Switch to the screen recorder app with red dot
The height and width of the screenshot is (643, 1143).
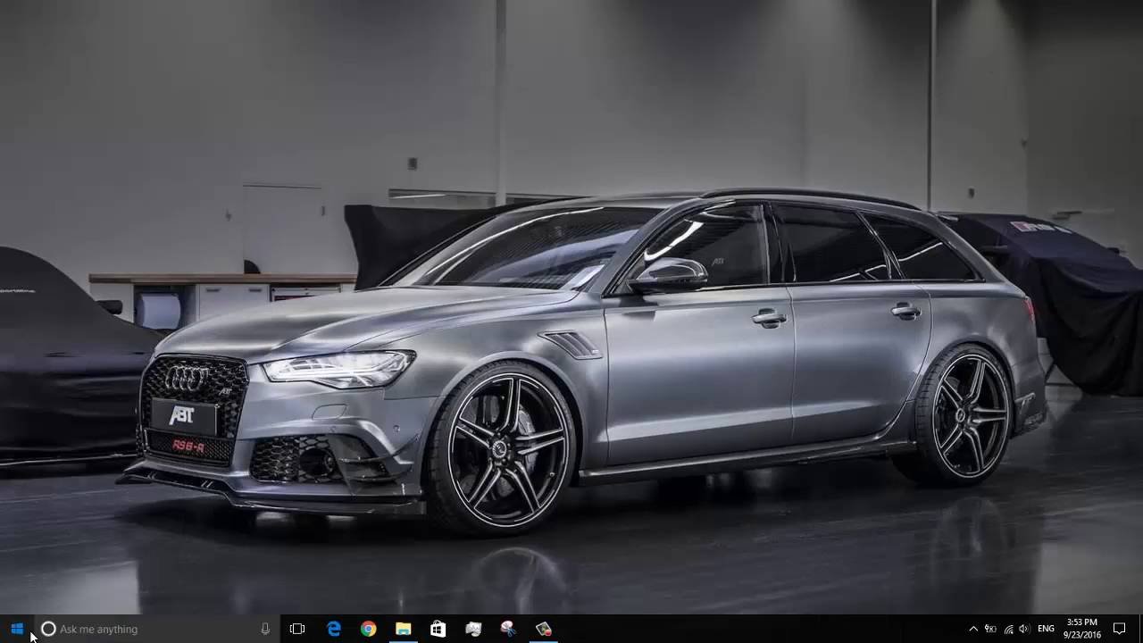(543, 629)
